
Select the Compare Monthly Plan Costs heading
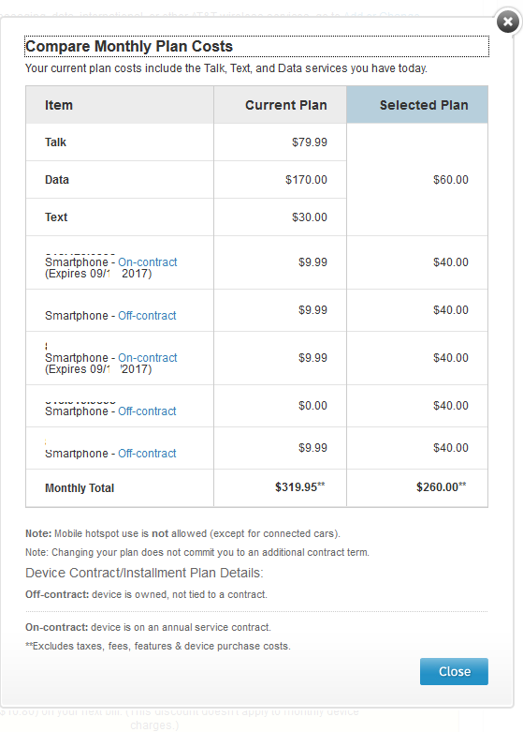(x=129, y=46)
